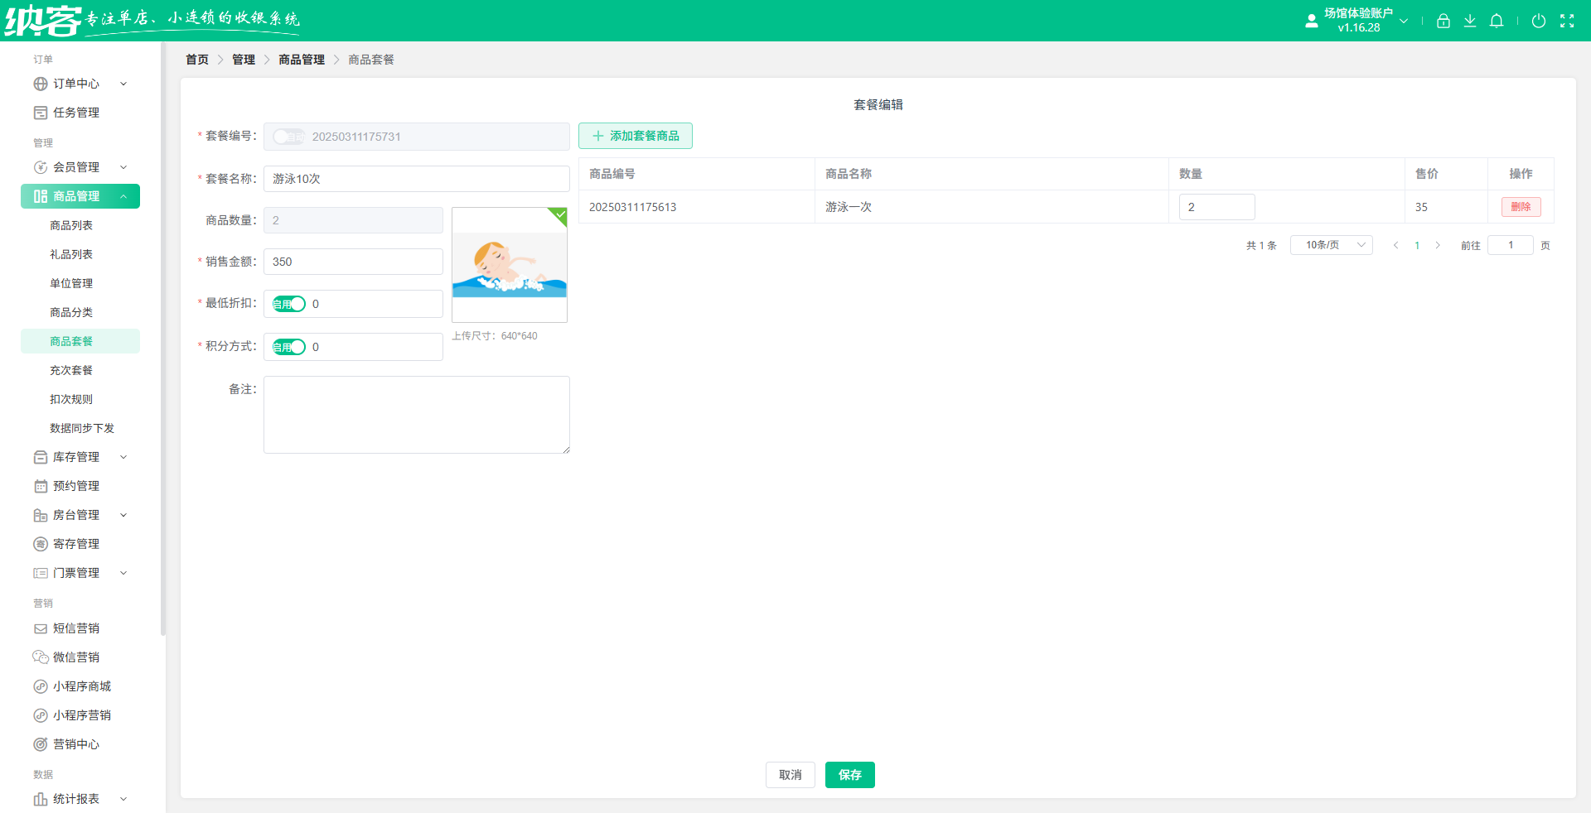
Task: Expand the 库存管理 sidebar menu
Action: (80, 457)
